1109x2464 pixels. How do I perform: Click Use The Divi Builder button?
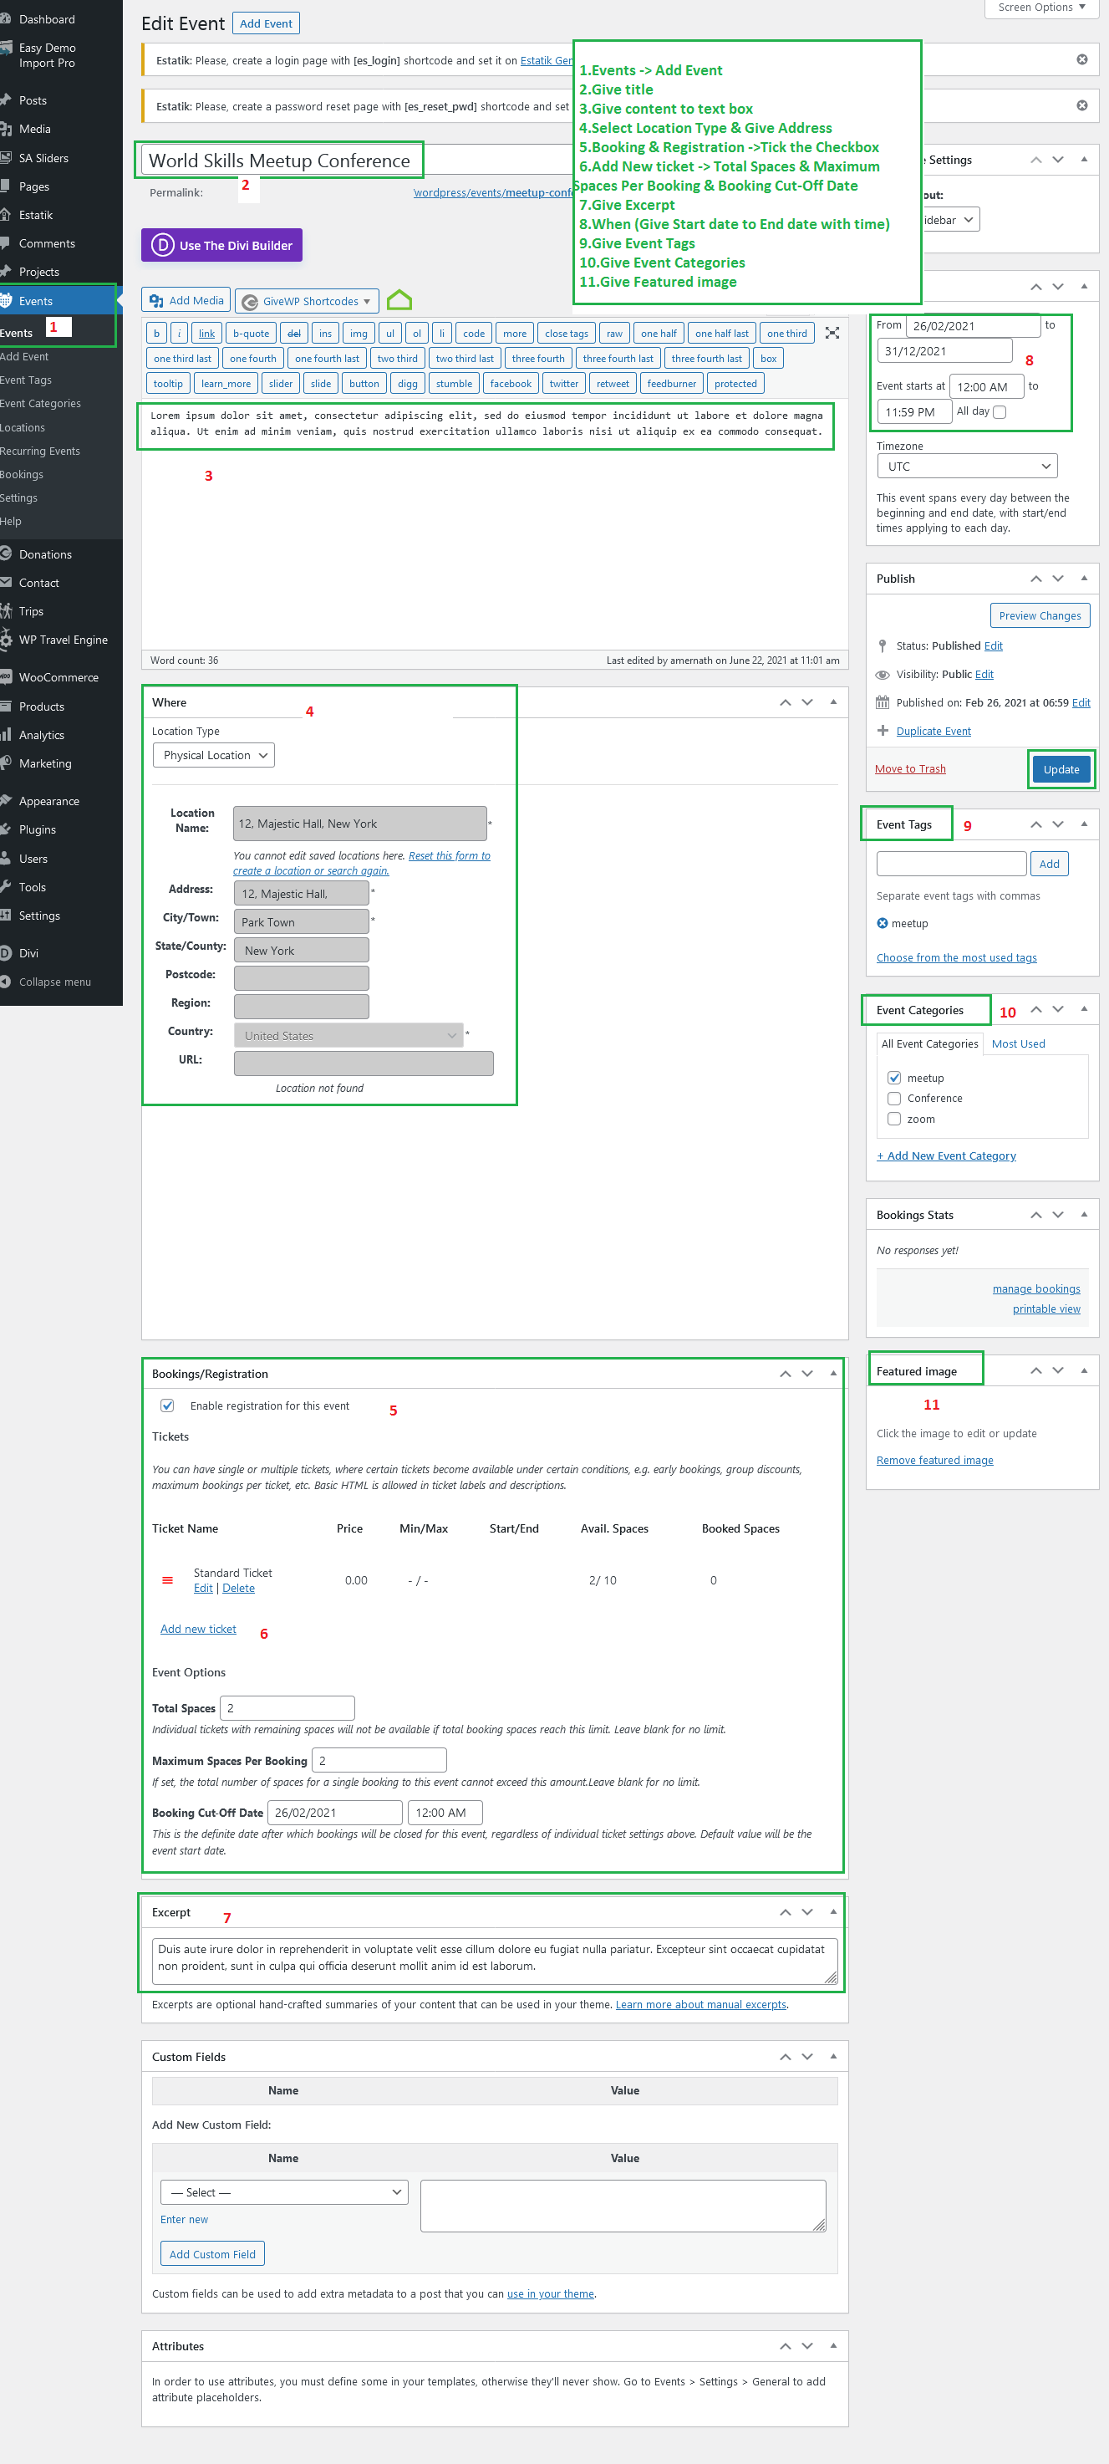[221, 245]
